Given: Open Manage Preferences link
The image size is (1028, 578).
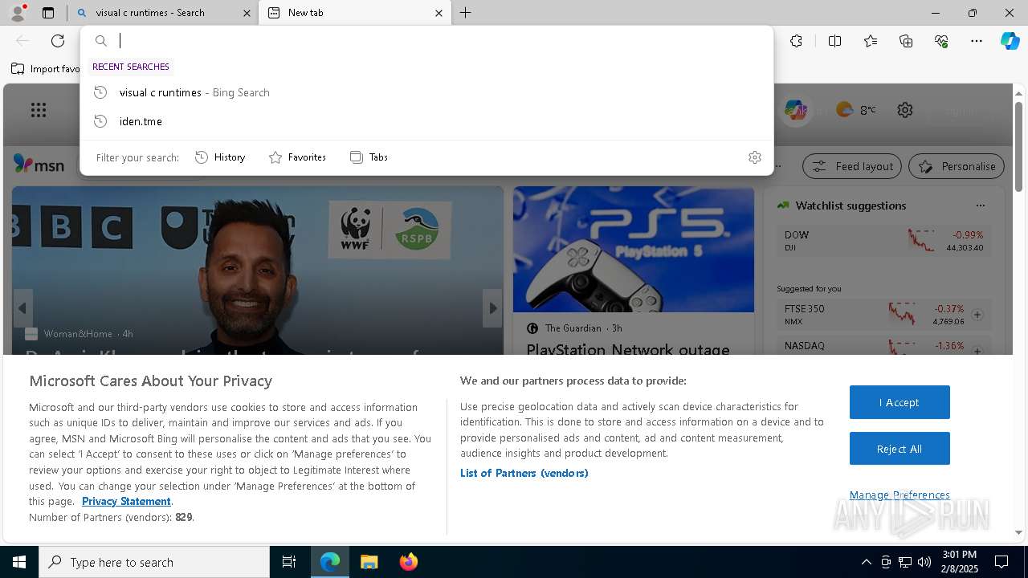Looking at the screenshot, I should click(899, 495).
